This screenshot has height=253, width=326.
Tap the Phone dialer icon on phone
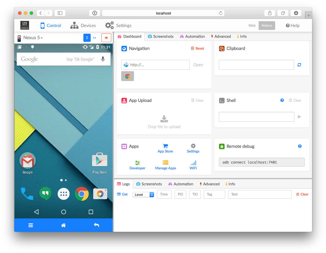click(27, 194)
